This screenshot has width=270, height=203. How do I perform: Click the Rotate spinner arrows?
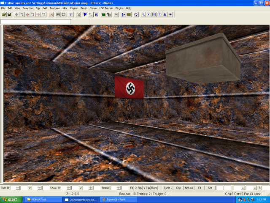pos(118,188)
